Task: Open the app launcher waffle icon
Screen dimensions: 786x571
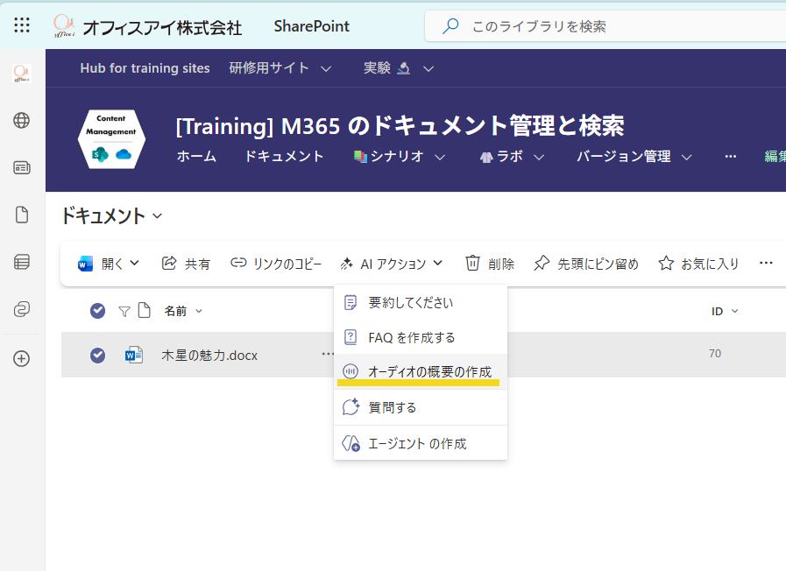Action: (23, 25)
